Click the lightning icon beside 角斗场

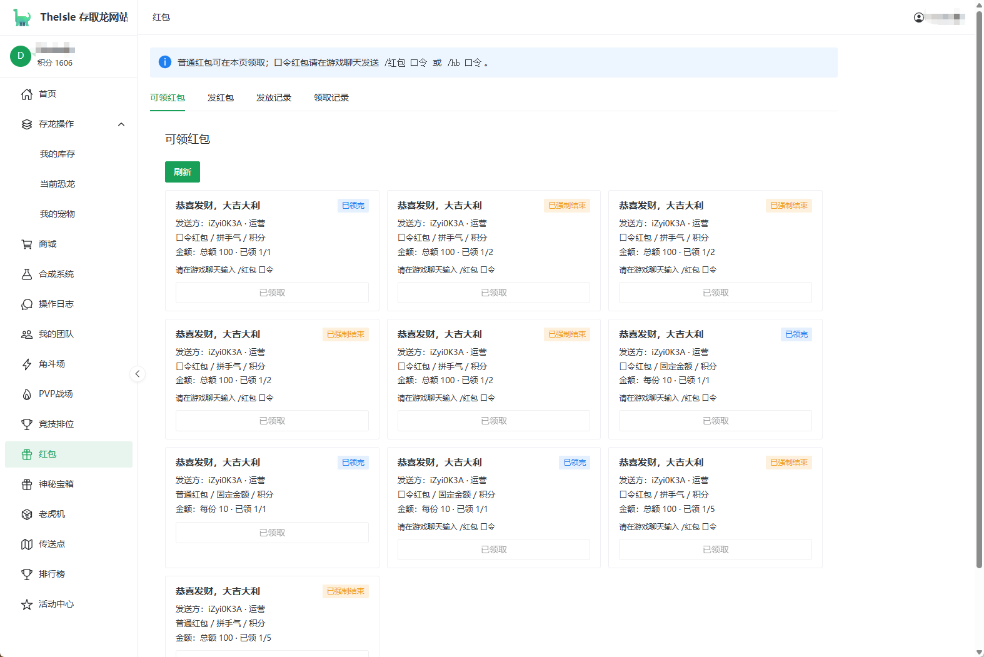click(27, 364)
